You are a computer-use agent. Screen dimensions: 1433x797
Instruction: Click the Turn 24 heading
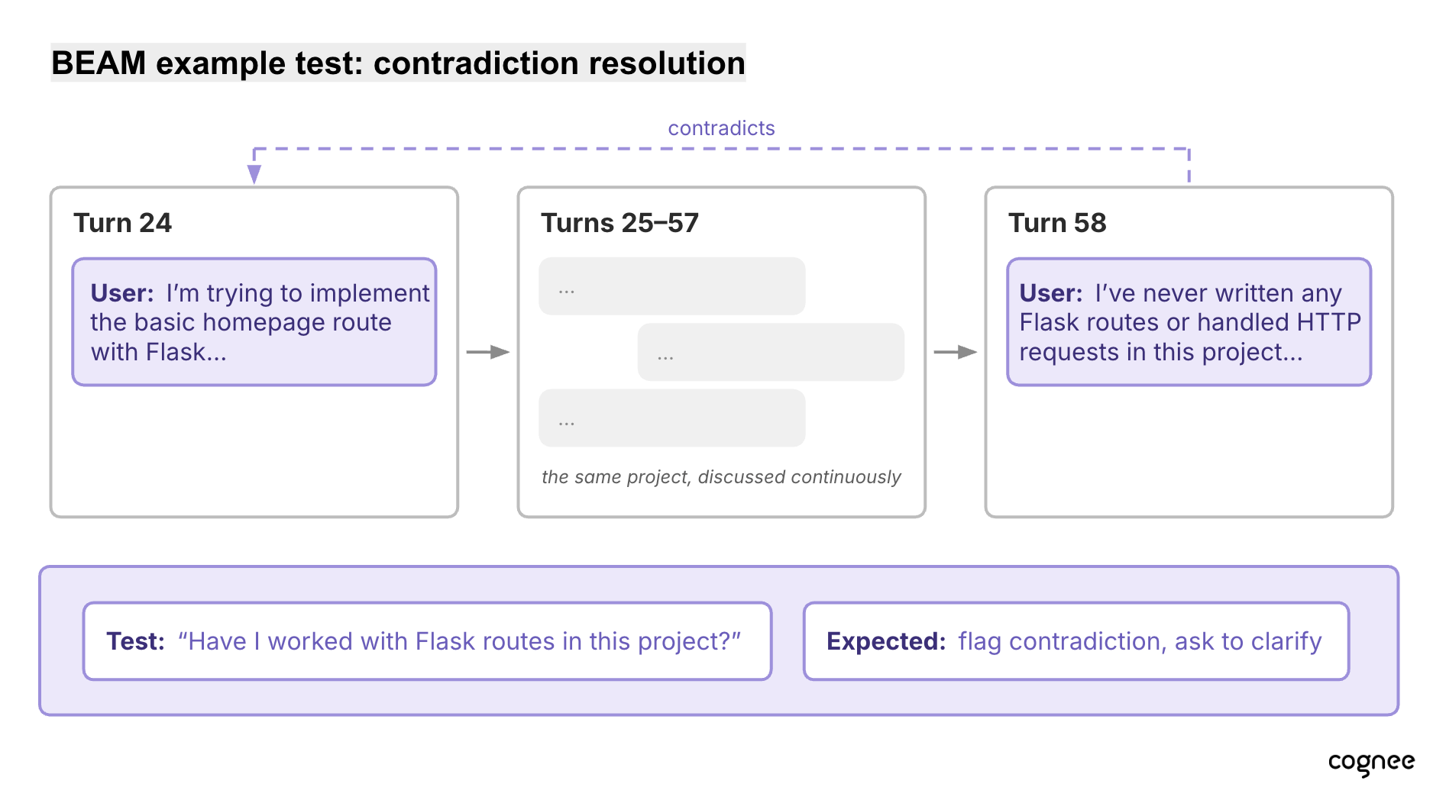pos(123,223)
